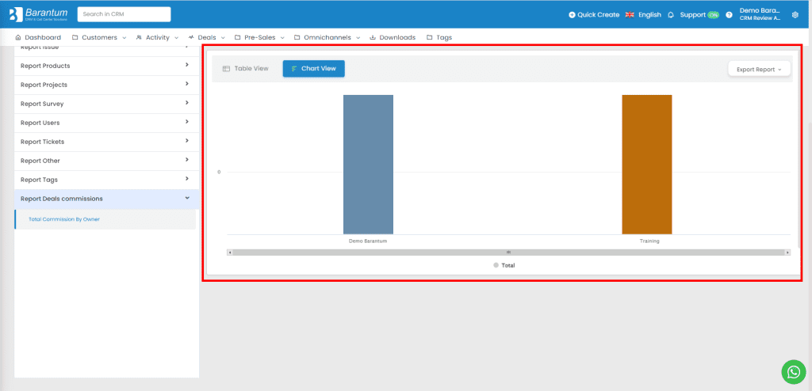Screen dimensions: 812x391
Task: Click the Barantum logo
Action: pyautogui.click(x=38, y=14)
